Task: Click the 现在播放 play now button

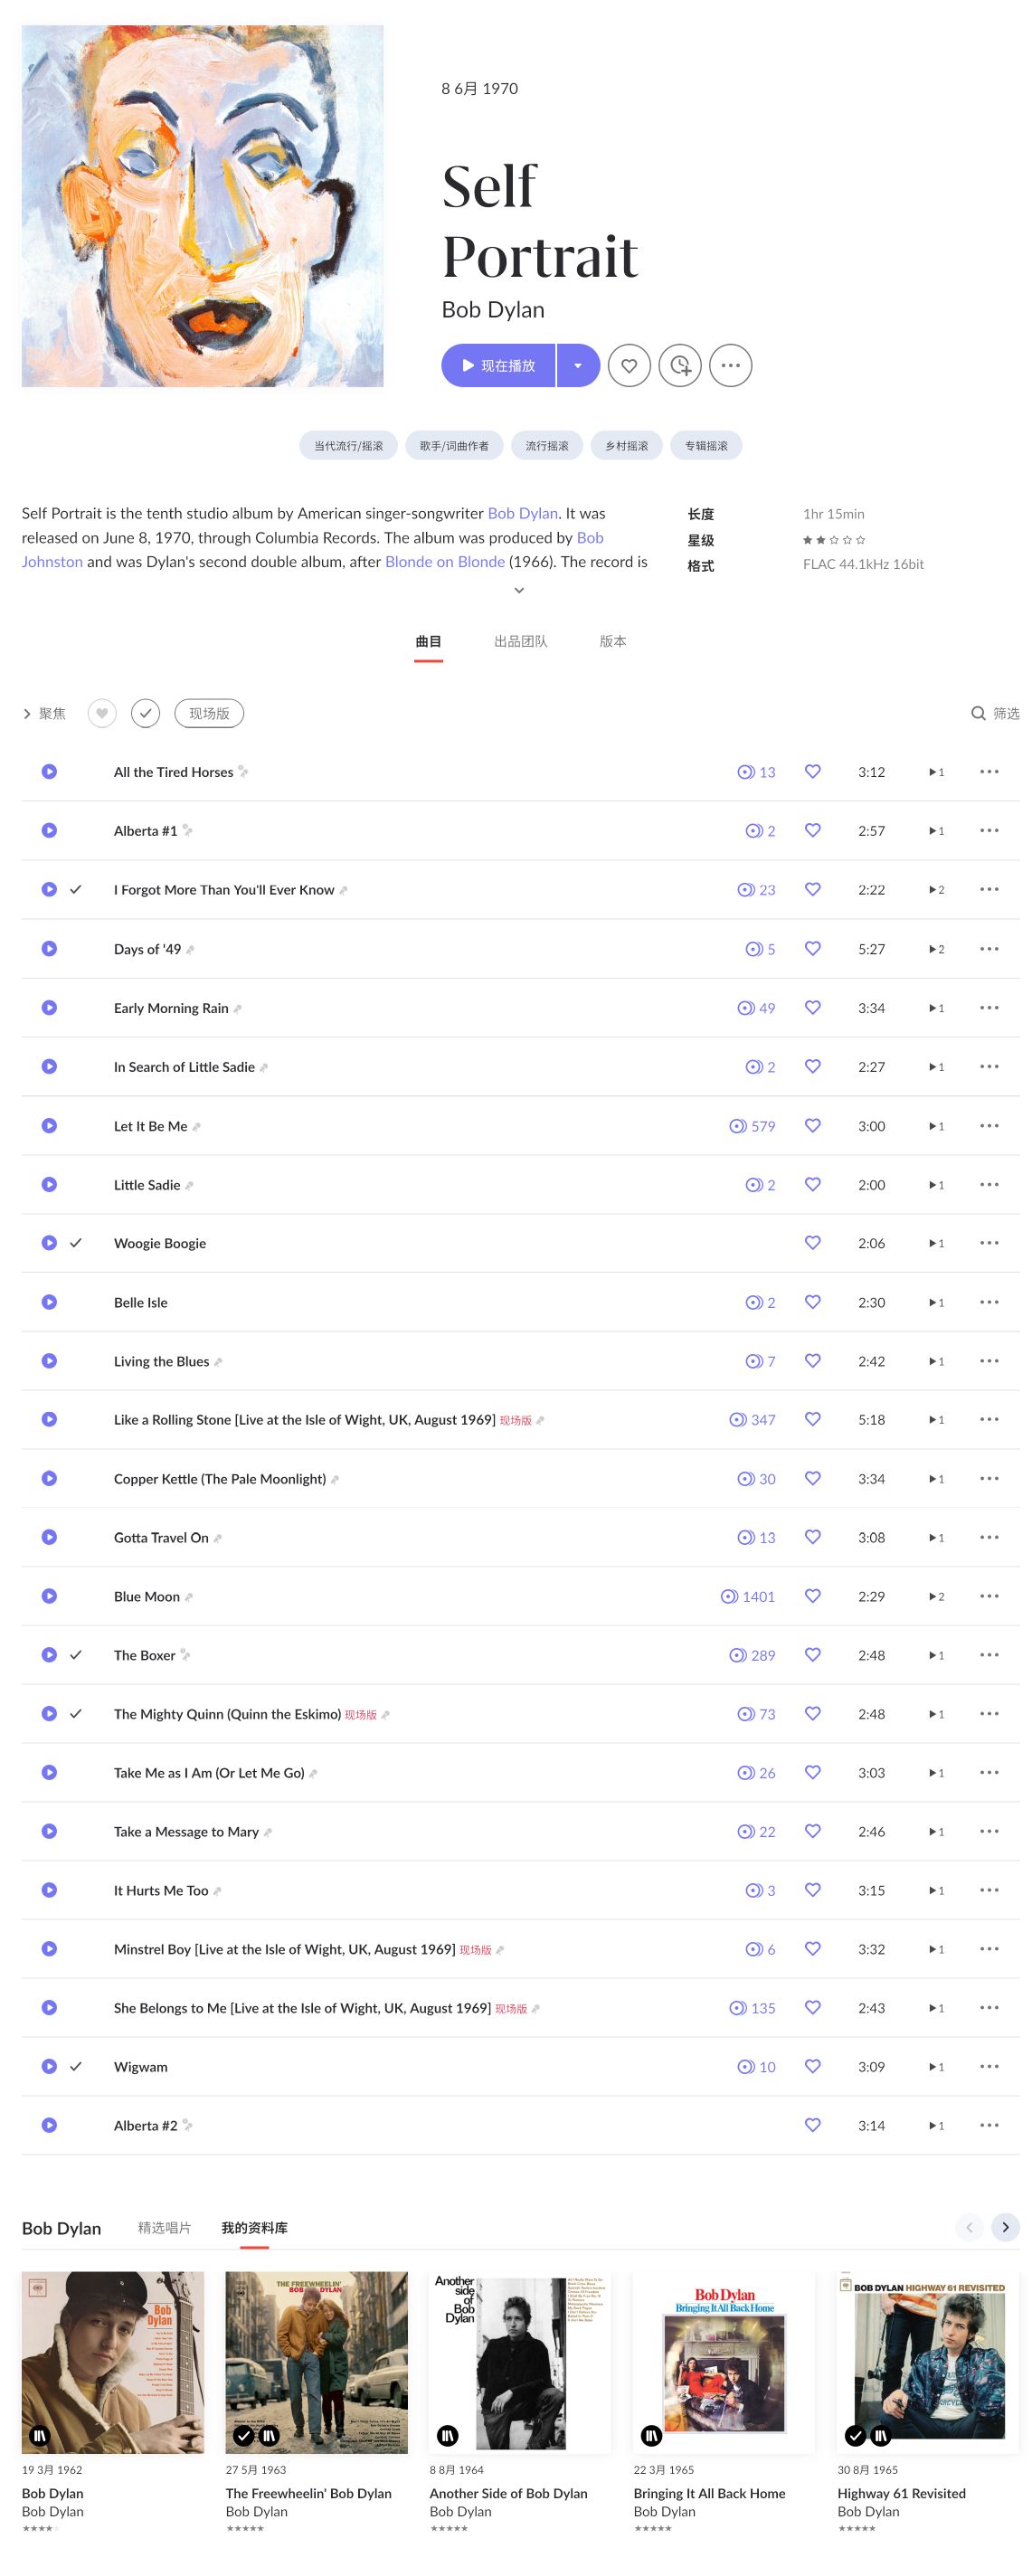Action: pos(498,365)
